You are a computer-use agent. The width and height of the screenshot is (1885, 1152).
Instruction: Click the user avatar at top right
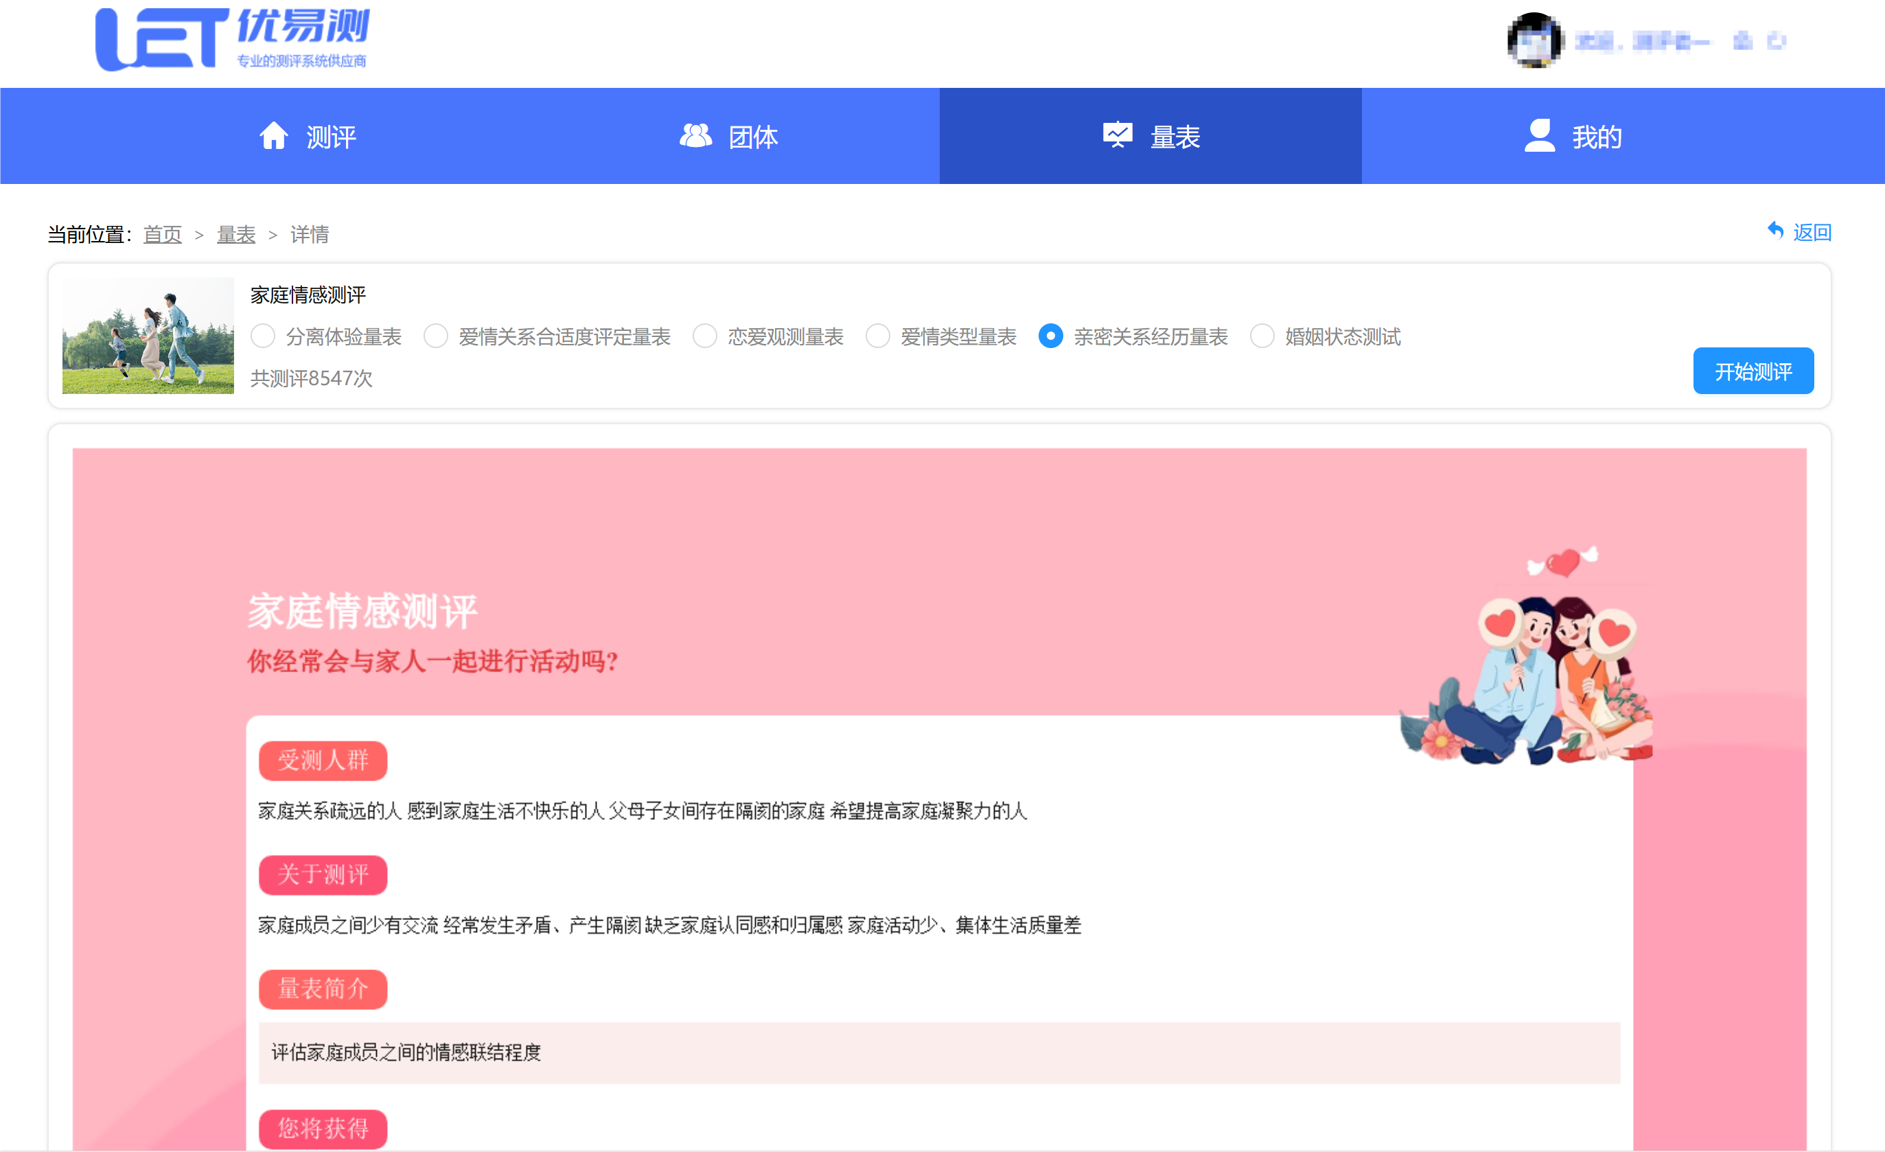[x=1534, y=41]
